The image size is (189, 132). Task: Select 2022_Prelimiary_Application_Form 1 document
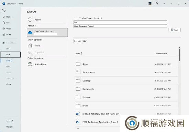(100, 122)
